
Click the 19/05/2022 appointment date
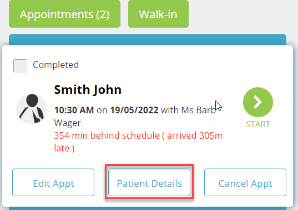point(134,110)
